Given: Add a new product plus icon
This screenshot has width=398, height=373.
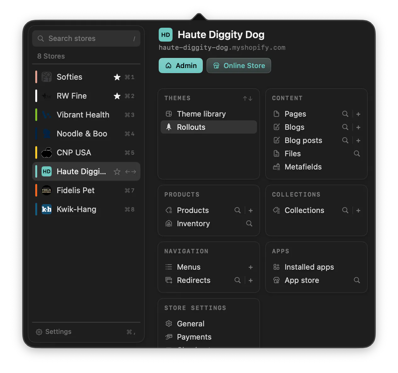Looking at the screenshot, I should tap(251, 210).
